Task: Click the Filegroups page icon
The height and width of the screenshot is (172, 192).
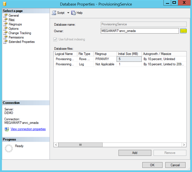Action: [x=5, y=24]
